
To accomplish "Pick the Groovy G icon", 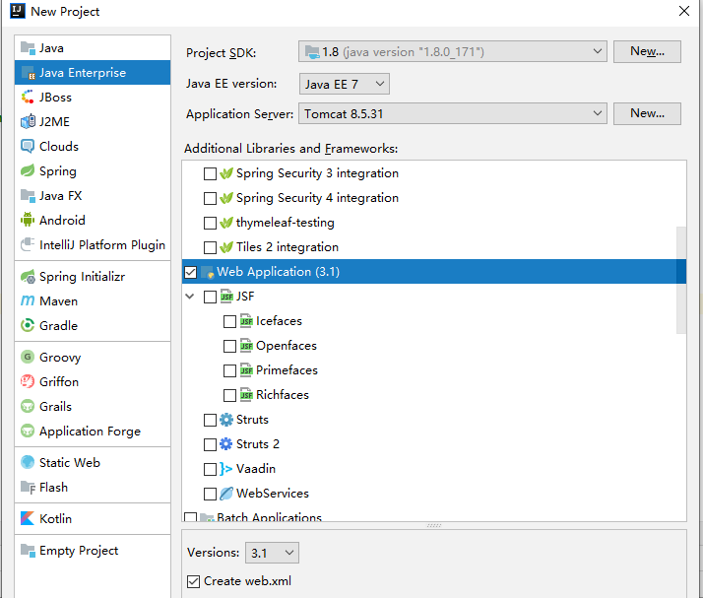I will (x=28, y=357).
